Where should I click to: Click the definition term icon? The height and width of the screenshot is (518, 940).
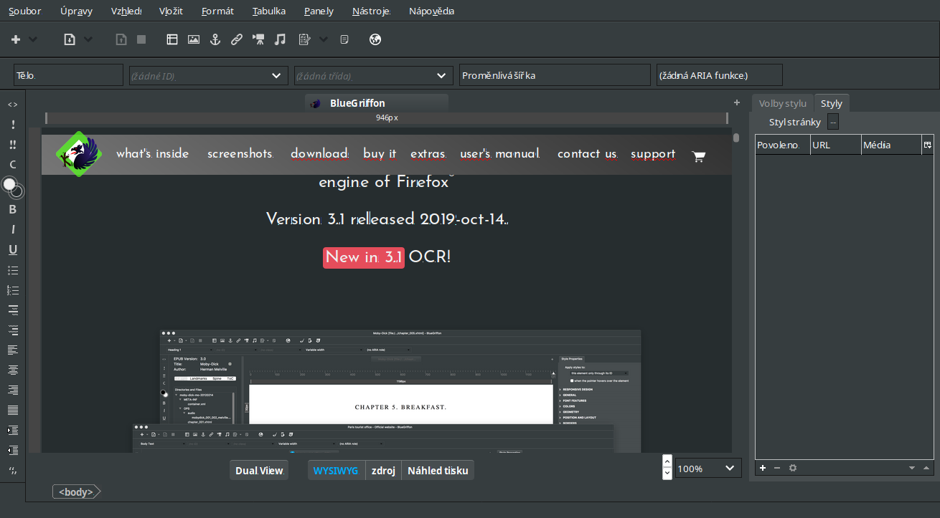coord(13,310)
